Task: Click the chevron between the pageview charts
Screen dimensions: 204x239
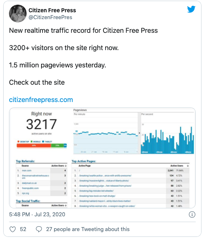Action: click(x=139, y=133)
